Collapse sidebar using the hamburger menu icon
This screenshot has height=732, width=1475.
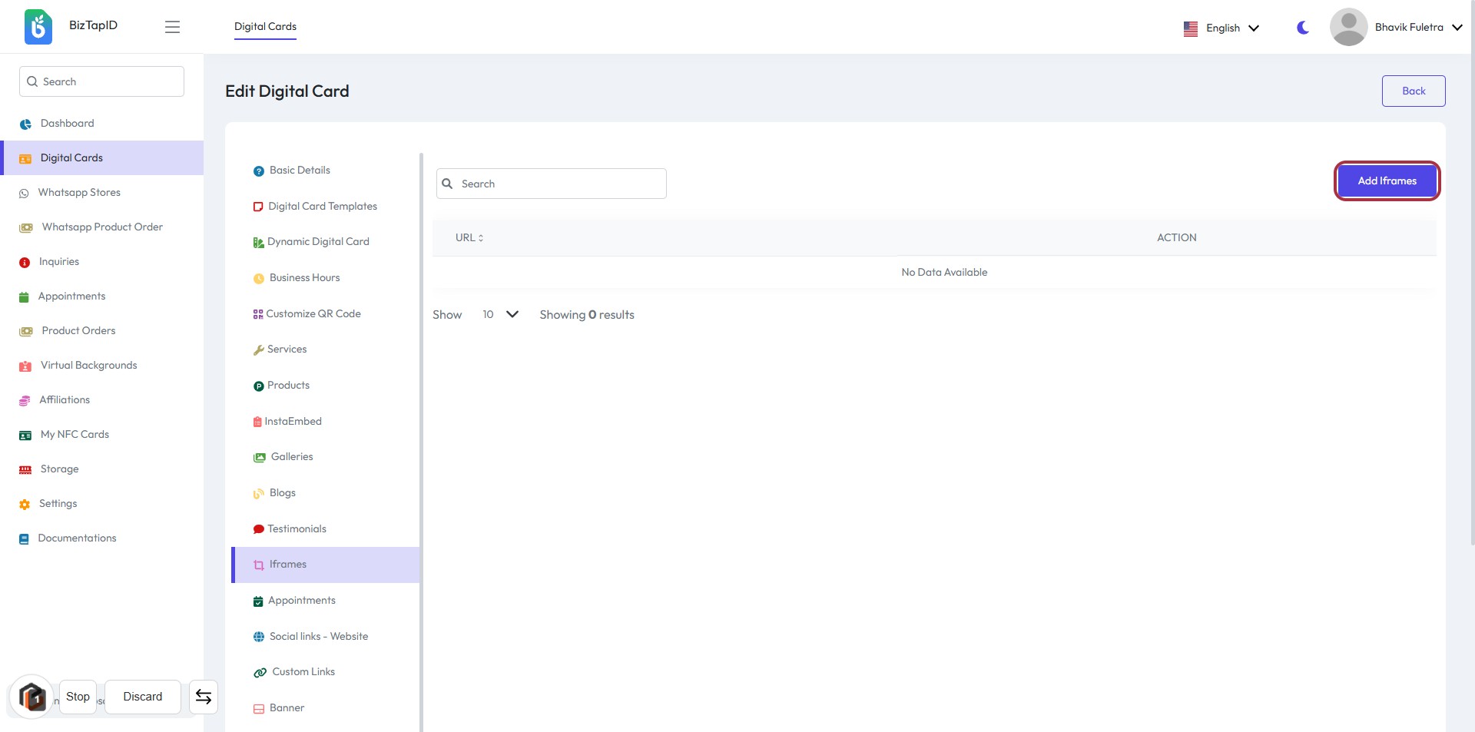coord(172,27)
